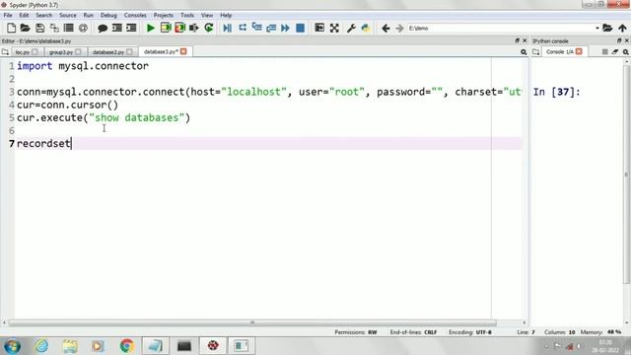Open Windows Start button
Image resolution: width=631 pixels, height=355 pixels.
12,346
